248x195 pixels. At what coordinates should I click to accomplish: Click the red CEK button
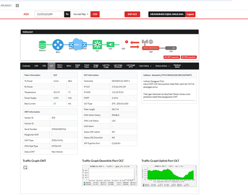(95, 14)
